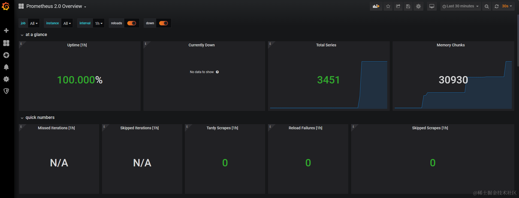Open Reload Failures [1h] panel title menu
Image resolution: width=519 pixels, height=198 pixels.
click(306, 128)
